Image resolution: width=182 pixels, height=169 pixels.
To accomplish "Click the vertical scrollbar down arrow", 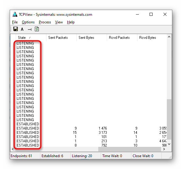I will click(169, 144).
